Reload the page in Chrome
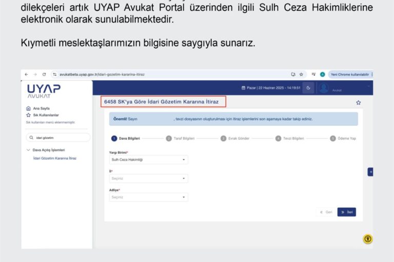Viewport: 394px width, 262px height. coord(44,74)
